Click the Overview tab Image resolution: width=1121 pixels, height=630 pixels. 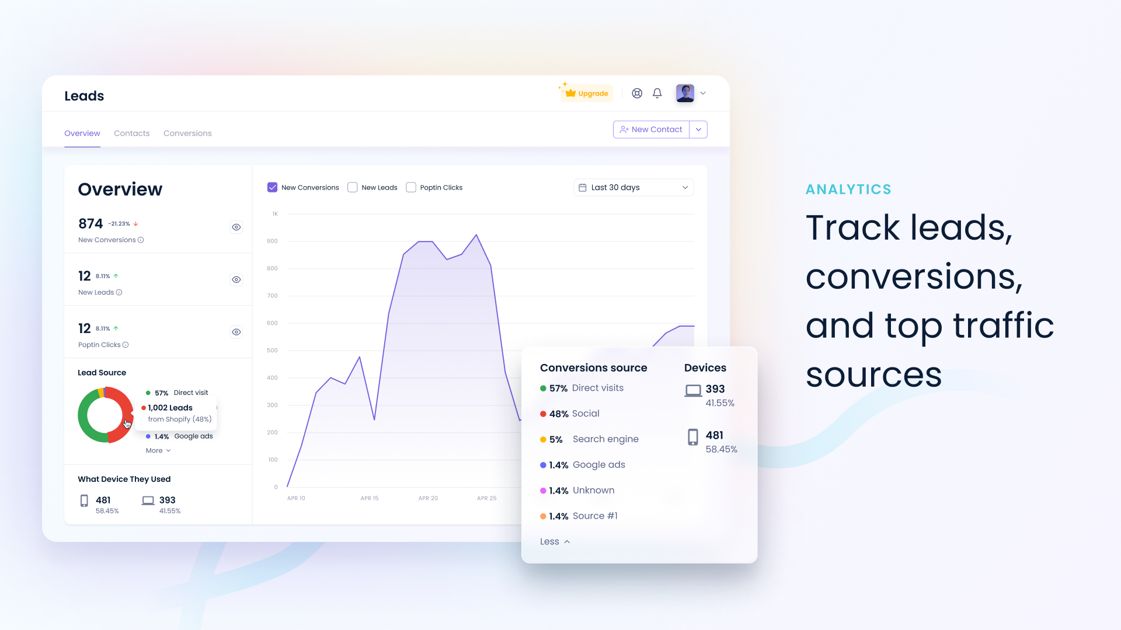coord(82,132)
